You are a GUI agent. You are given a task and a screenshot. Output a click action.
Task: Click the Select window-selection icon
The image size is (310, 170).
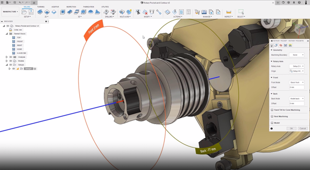pos(241,12)
